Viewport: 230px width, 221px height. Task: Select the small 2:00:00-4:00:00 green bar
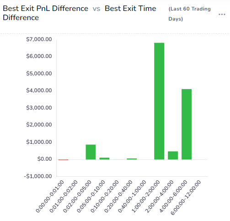173,155
